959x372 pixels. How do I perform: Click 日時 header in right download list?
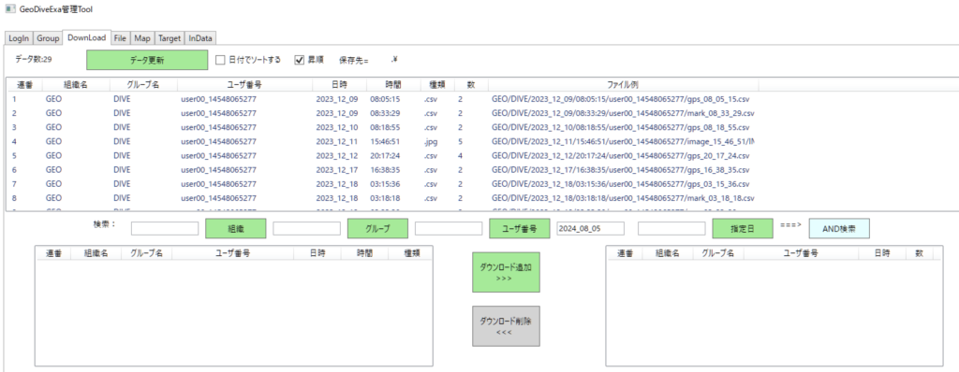[882, 253]
